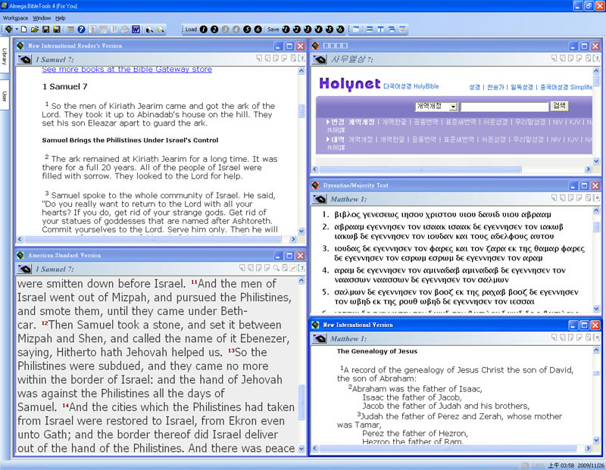Click Greek verse 1 'βιβλος γενεσεως'

[367, 215]
